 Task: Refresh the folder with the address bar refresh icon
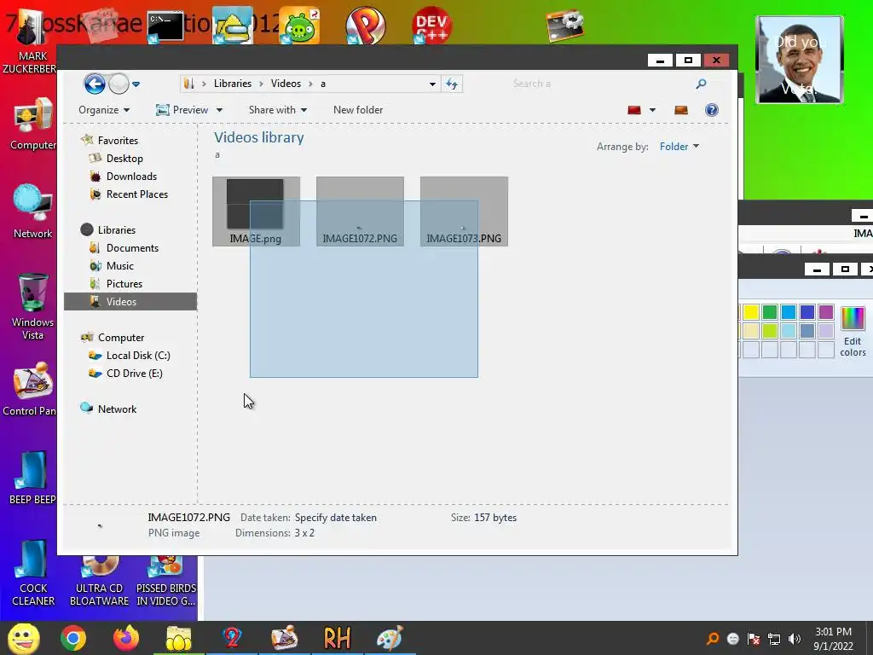click(x=452, y=84)
